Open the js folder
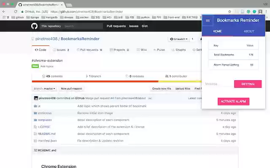Viewport: 270px width, 168px height. click(39, 106)
